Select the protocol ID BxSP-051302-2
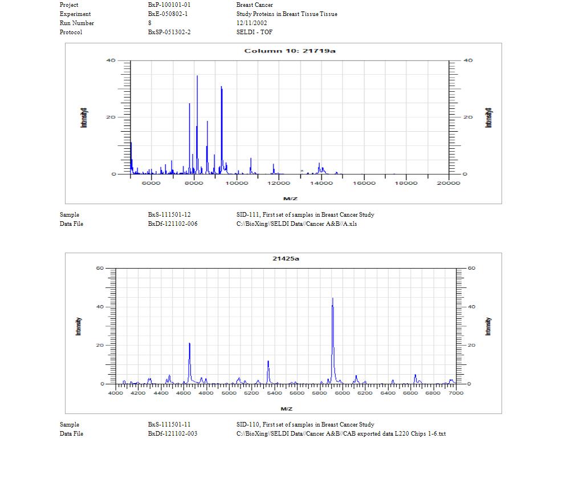This screenshot has height=487, width=587. click(169, 32)
